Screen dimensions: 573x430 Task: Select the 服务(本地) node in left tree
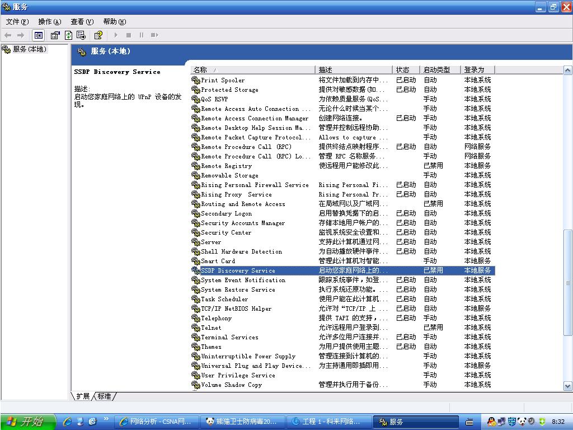click(29, 49)
